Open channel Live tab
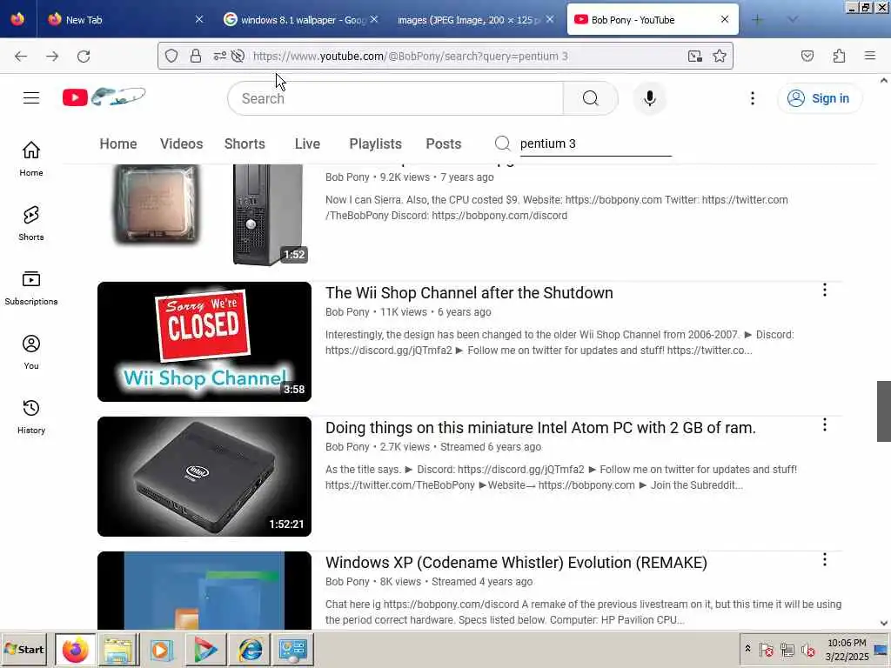 (x=307, y=144)
